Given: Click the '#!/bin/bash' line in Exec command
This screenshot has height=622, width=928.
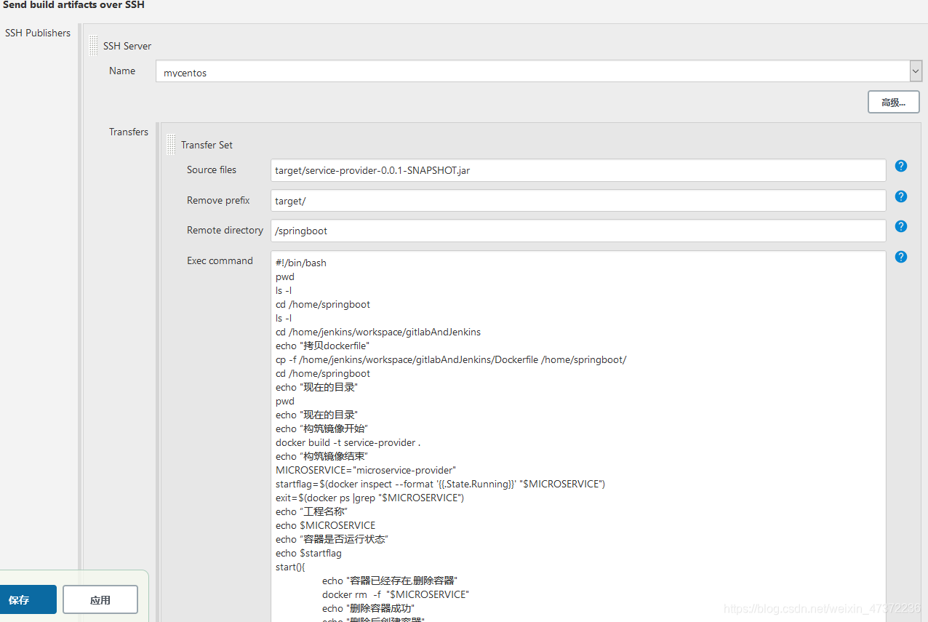Looking at the screenshot, I should pos(301,263).
